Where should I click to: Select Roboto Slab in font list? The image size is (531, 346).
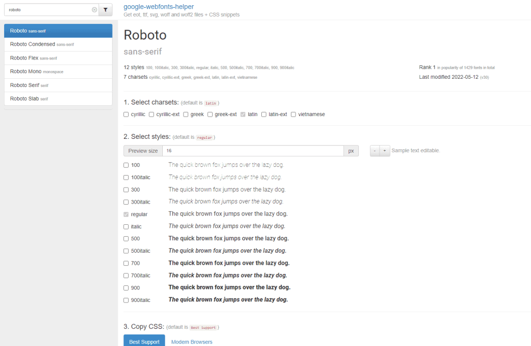(x=58, y=99)
